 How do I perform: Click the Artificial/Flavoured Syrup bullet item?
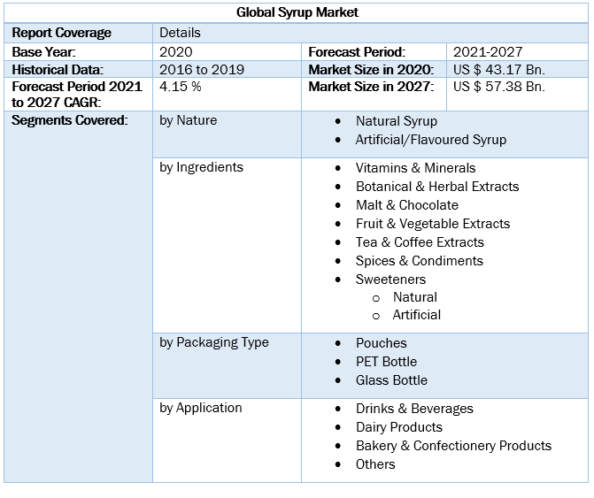[x=430, y=140]
